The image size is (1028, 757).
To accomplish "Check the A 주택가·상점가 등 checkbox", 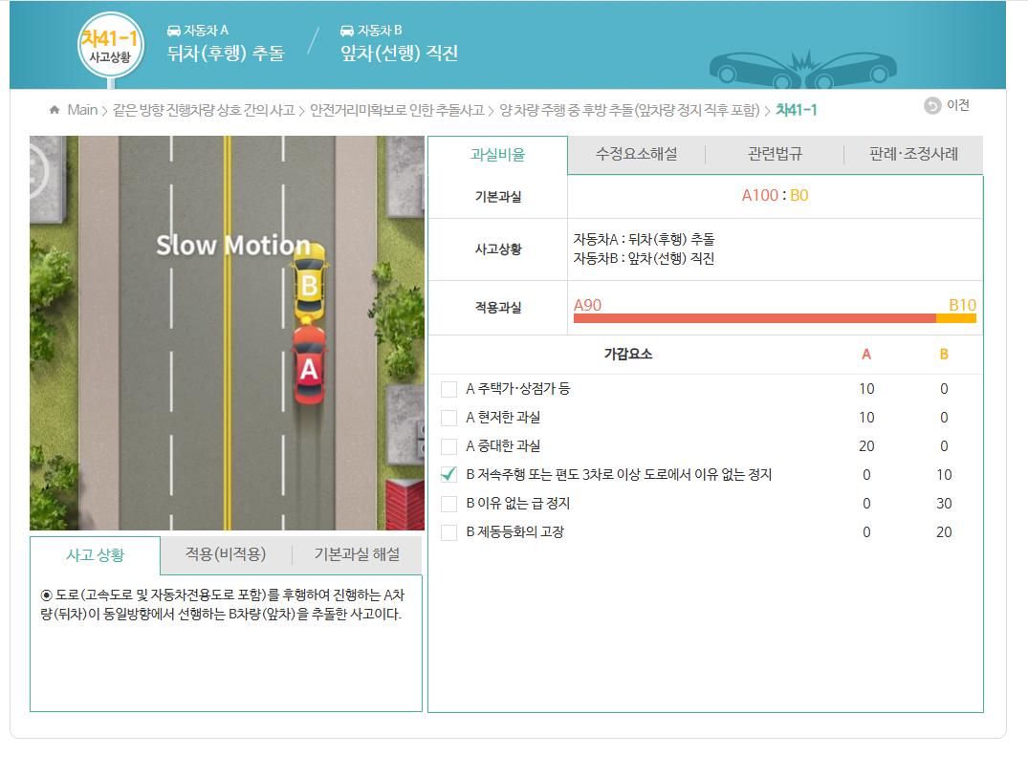I will [x=448, y=389].
